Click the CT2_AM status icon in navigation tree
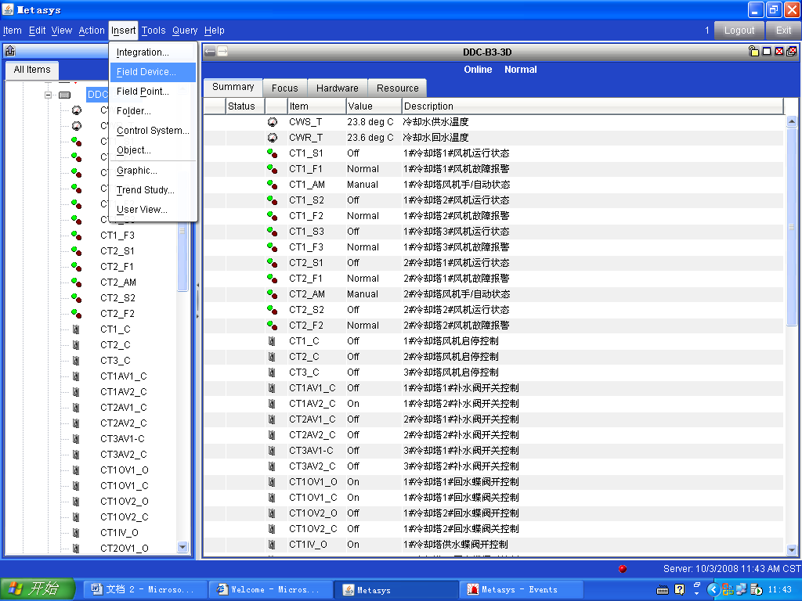Image resolution: width=802 pixels, height=601 pixels. [76, 283]
